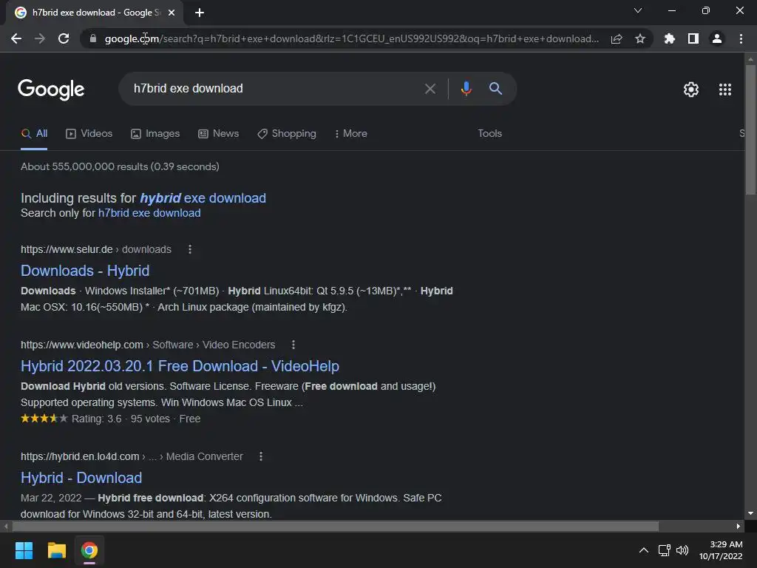Open File Explorer from taskbar
757x568 pixels.
56,550
